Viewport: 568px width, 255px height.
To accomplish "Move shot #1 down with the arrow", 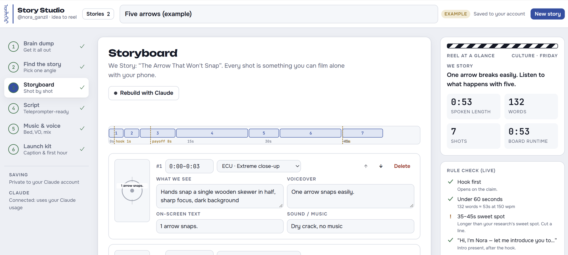I will click(x=381, y=166).
